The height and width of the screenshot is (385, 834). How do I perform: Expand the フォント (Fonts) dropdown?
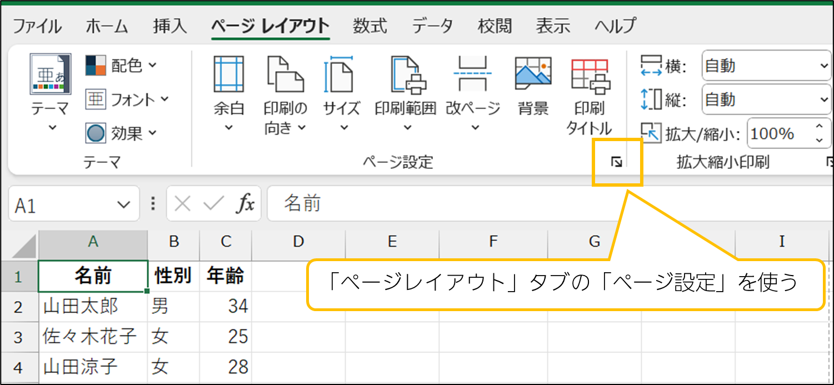coord(164,99)
